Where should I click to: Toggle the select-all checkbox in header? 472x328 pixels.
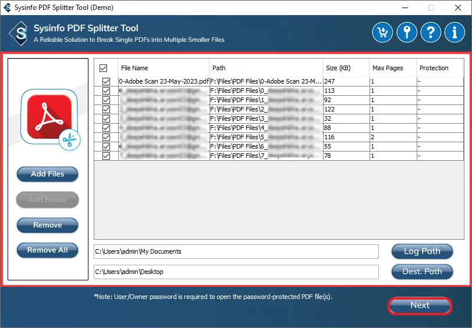click(104, 68)
